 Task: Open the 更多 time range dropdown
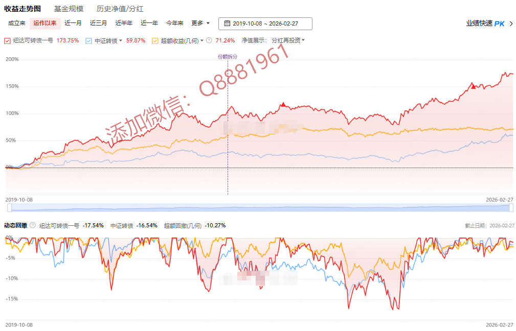[200, 23]
